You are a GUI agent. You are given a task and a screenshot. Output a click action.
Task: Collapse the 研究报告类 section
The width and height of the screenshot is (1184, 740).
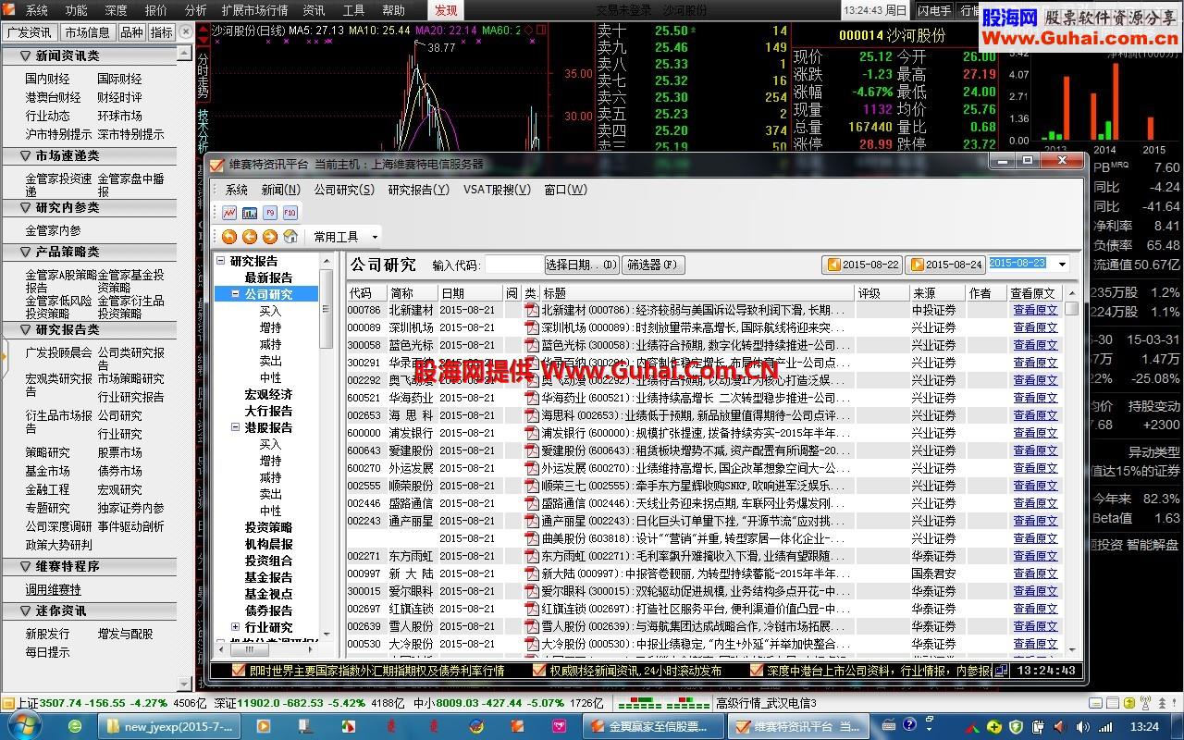pos(24,330)
